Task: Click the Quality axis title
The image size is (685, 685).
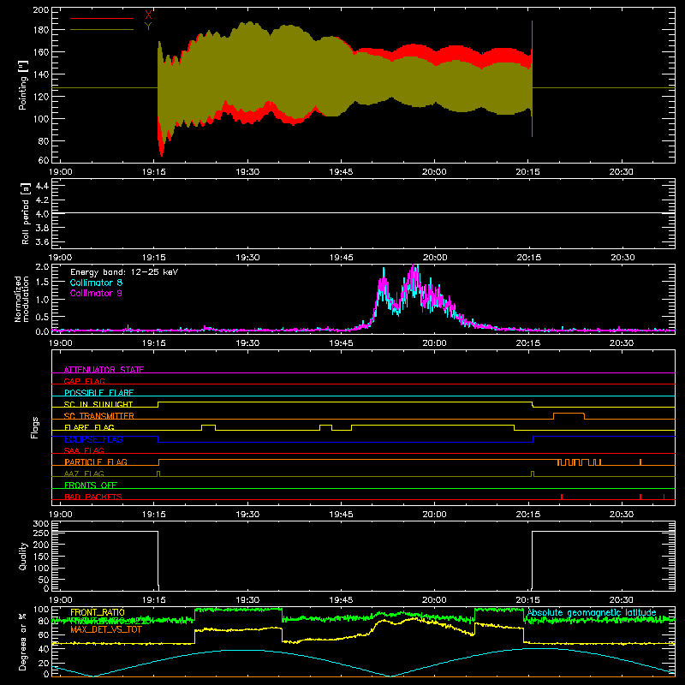Action: tap(23, 556)
